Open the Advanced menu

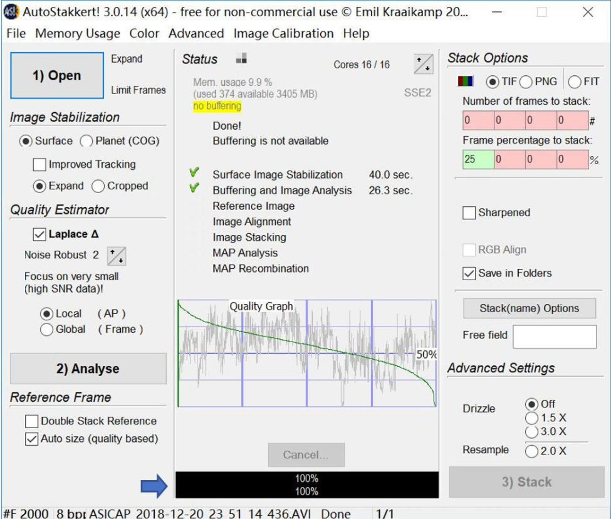coord(196,34)
